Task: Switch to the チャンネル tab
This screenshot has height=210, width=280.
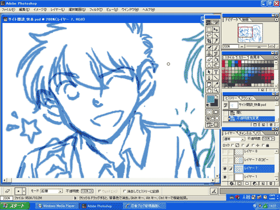Action: pyautogui.click(x=245, y=133)
